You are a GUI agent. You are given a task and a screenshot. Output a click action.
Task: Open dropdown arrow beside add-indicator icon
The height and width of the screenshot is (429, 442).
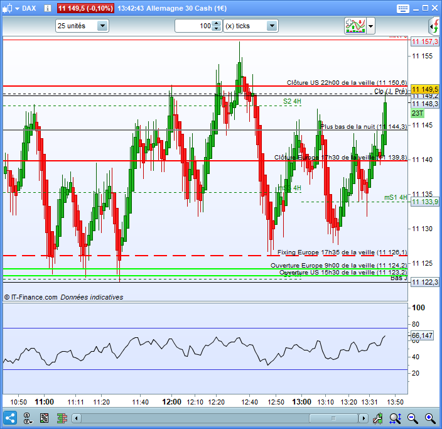[370, 26]
